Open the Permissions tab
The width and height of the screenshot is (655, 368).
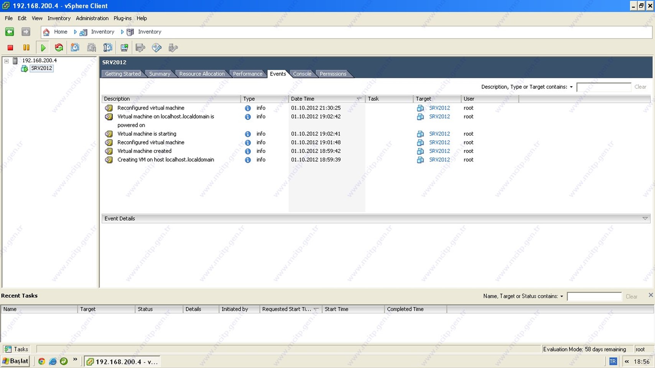(x=333, y=74)
